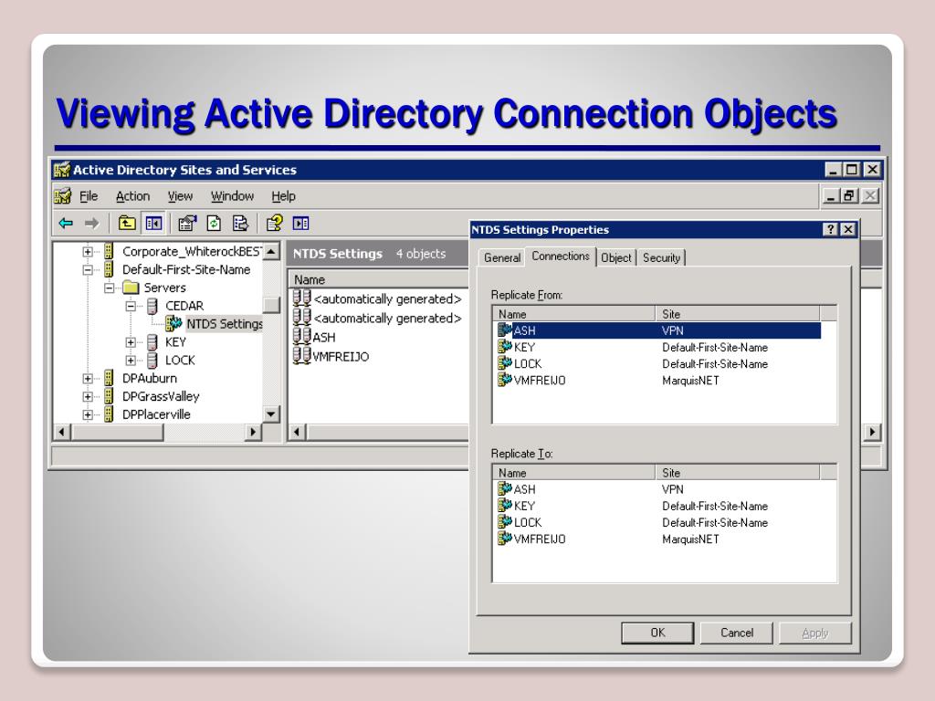
Task: Click the OK button
Action: click(657, 633)
